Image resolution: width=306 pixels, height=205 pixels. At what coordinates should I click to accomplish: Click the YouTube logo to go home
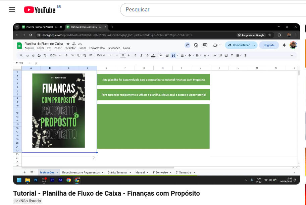(x=40, y=10)
